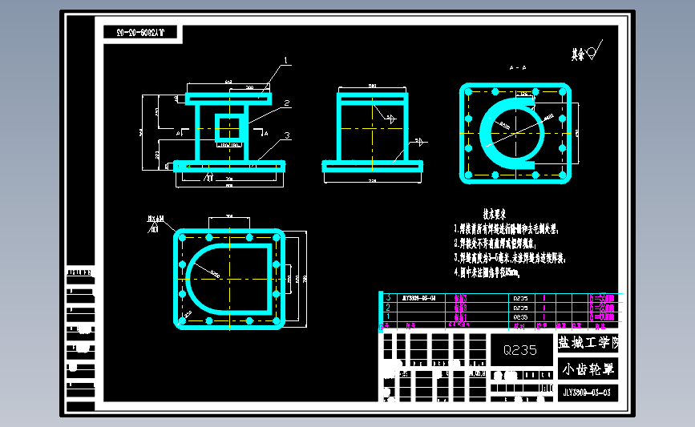Screen dimensions: 695x427
Task: Select the C-shaped ring in section A-A view
Action: [512, 133]
